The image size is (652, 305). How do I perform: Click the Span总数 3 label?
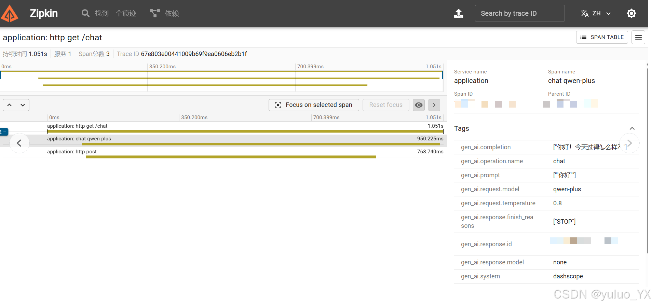94,54
